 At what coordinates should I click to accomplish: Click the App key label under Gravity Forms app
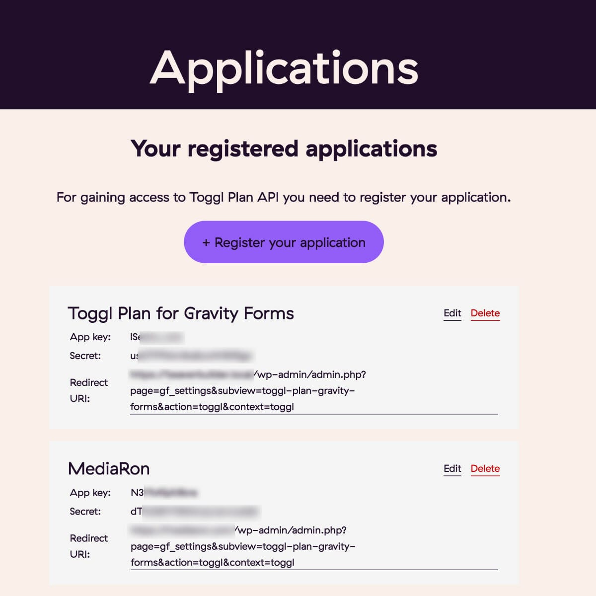[90, 337]
